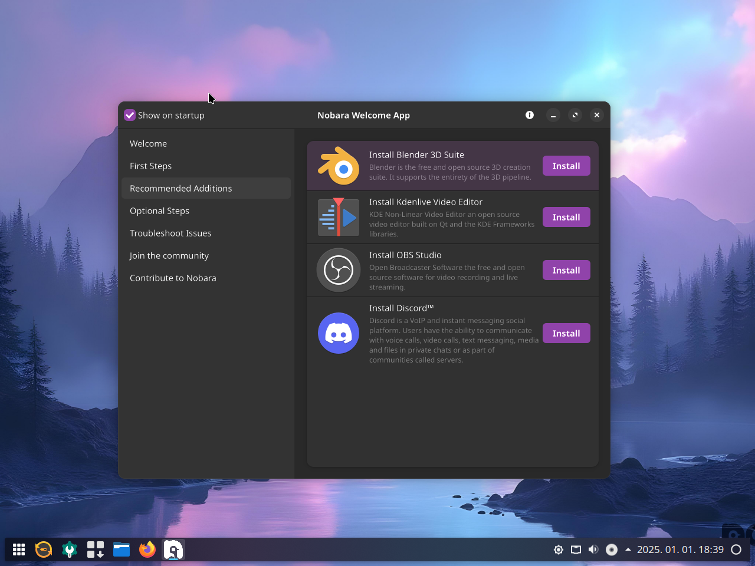Select Join the community
Image resolution: width=755 pixels, height=566 pixels.
pos(206,256)
